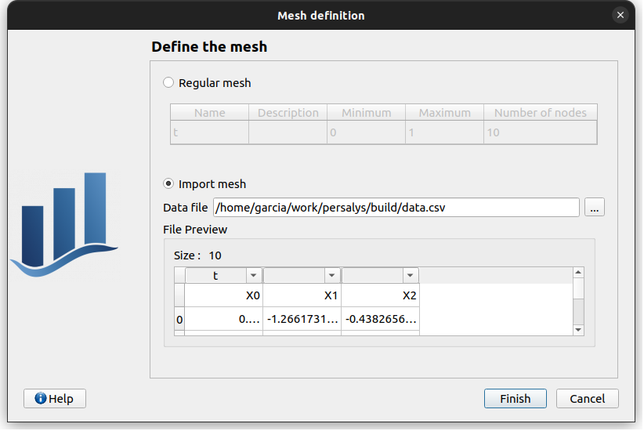Click the preview scrollbar up arrow
This screenshot has height=431, width=644.
pyautogui.click(x=579, y=273)
